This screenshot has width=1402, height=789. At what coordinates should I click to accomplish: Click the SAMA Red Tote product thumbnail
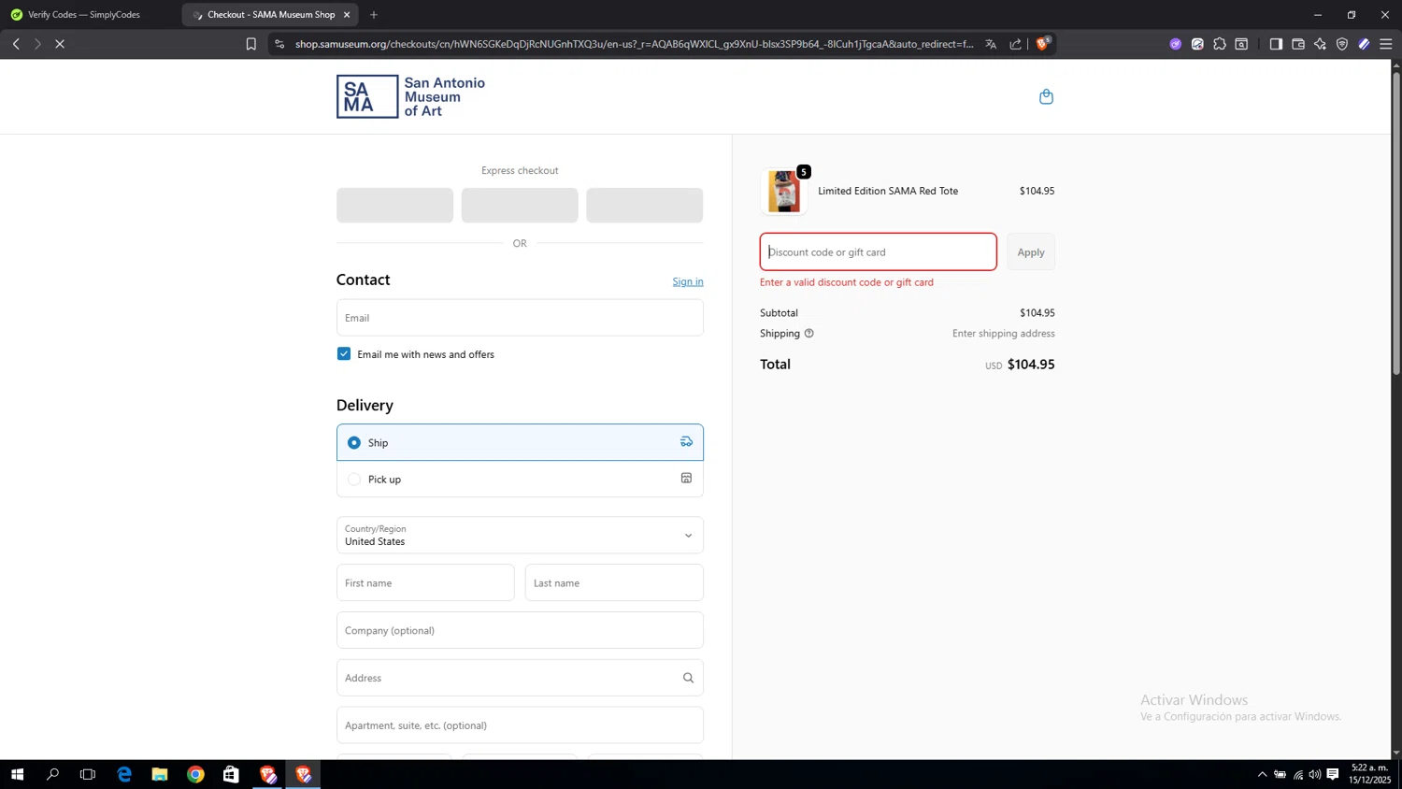click(x=784, y=192)
